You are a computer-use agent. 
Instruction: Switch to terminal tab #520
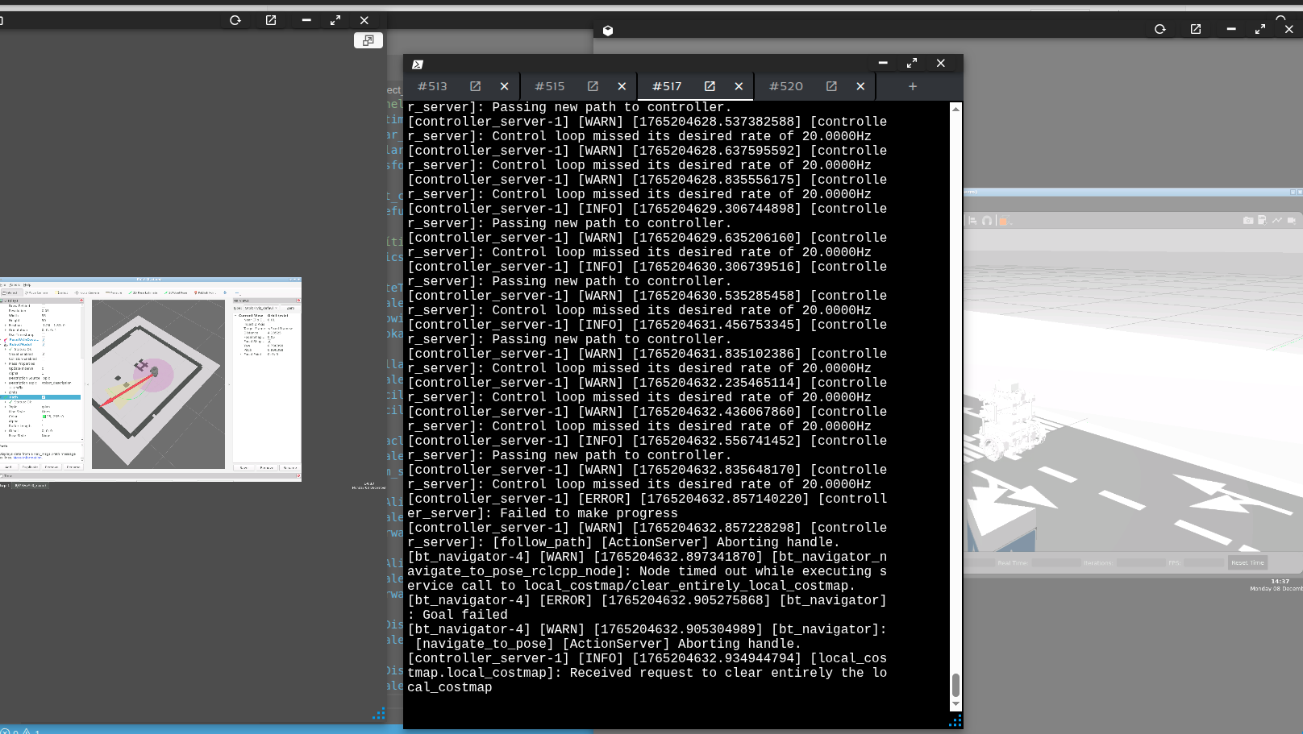coord(785,86)
